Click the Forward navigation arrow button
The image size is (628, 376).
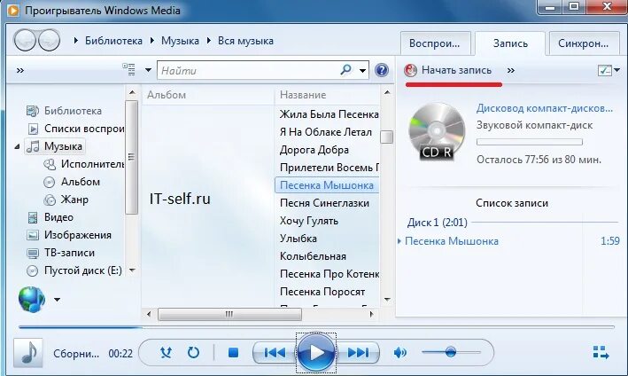[49, 40]
